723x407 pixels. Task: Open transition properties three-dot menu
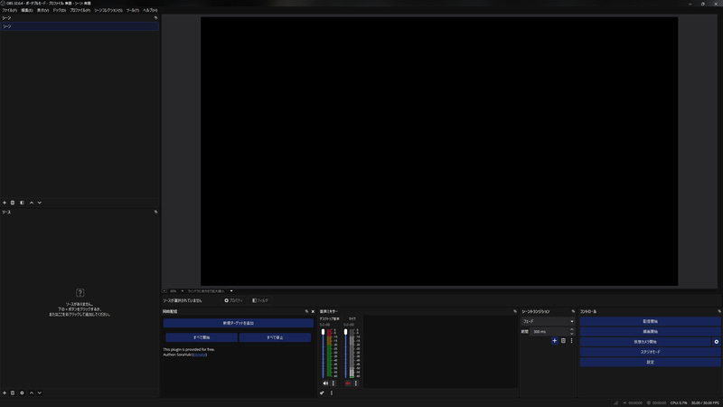[x=572, y=341]
